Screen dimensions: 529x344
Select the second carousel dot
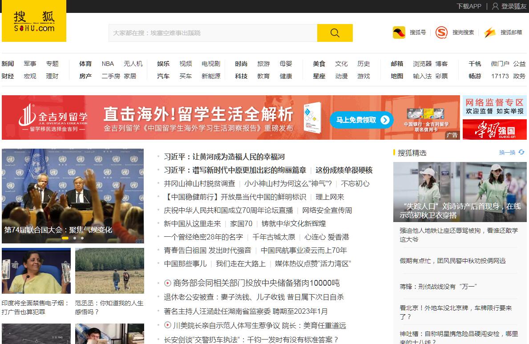[74, 238]
